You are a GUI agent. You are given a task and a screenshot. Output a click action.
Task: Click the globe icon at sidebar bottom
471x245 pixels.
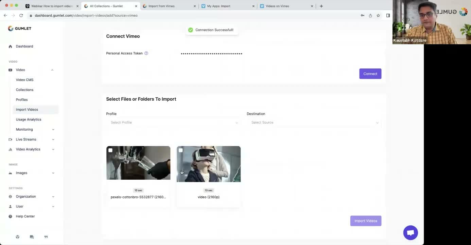(18, 237)
